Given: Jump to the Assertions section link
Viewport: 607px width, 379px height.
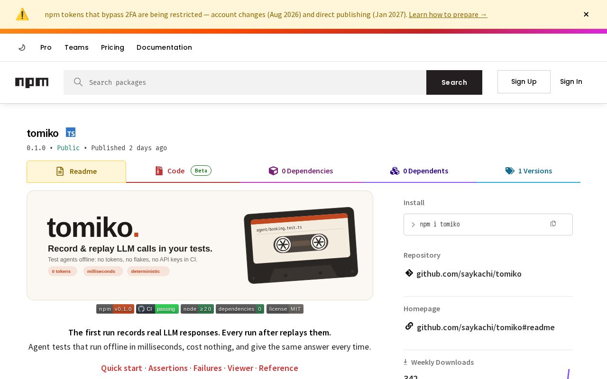Looking at the screenshot, I should coord(168,368).
